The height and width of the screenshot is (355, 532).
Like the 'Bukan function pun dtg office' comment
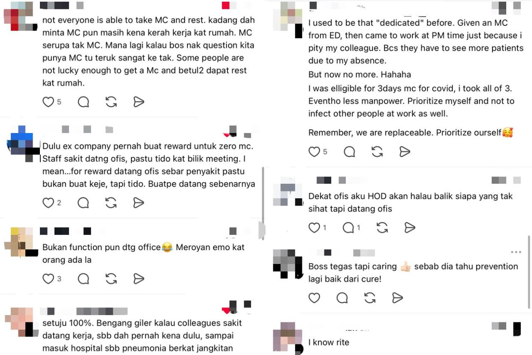coord(48,279)
